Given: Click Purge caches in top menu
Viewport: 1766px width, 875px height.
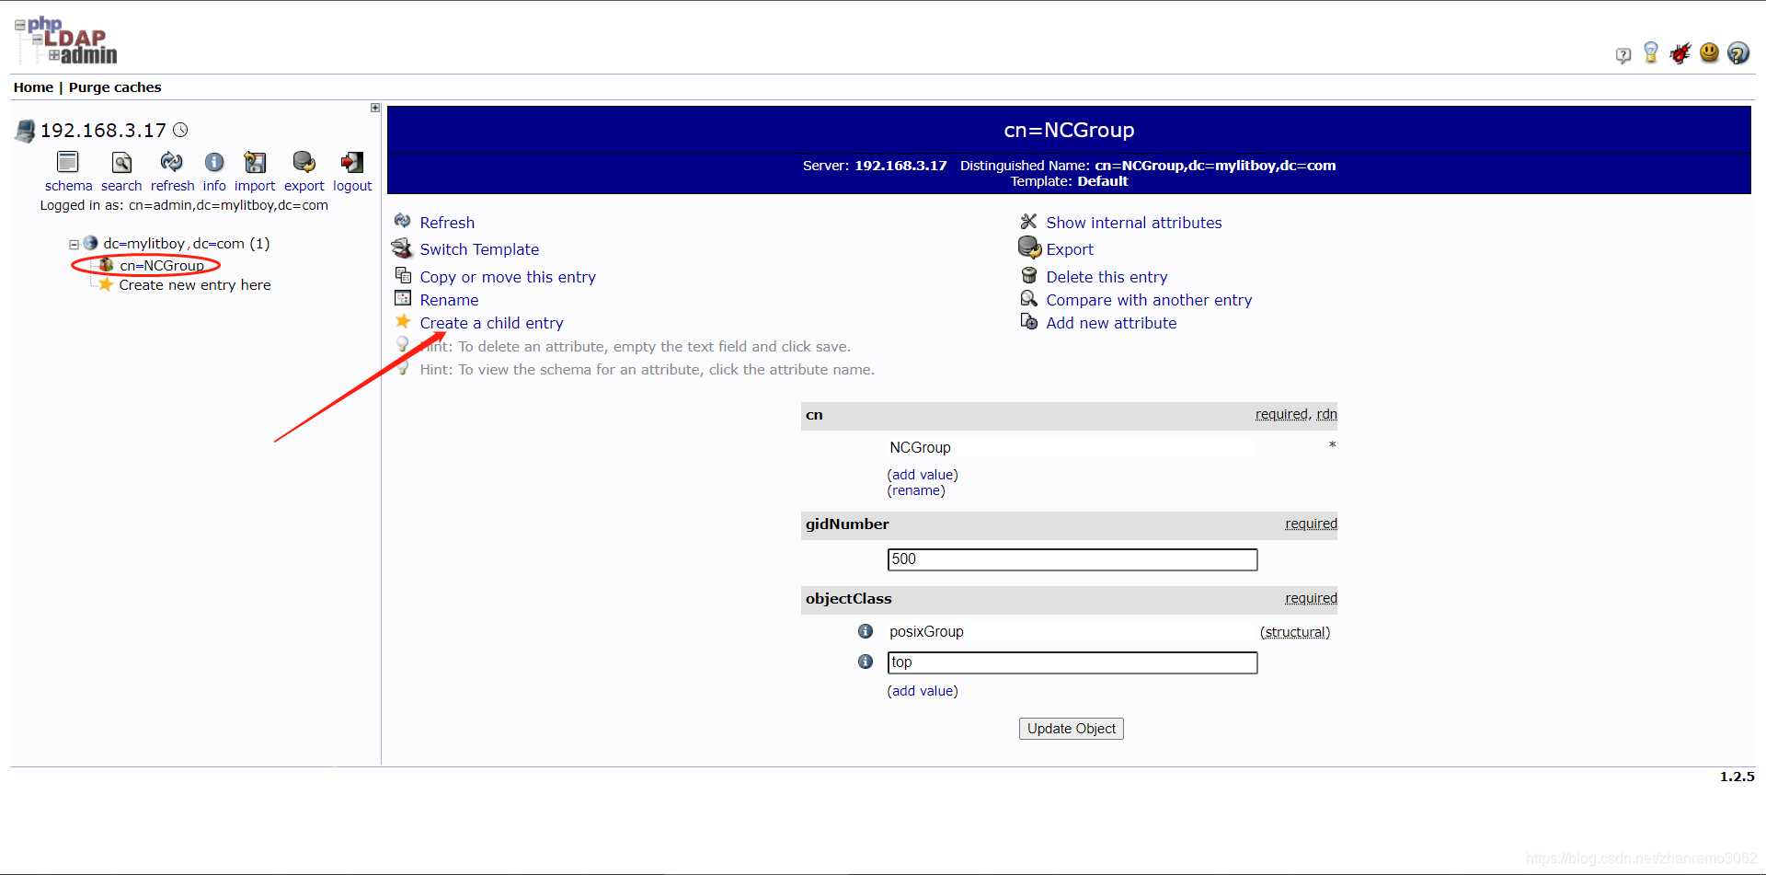Looking at the screenshot, I should (x=115, y=87).
